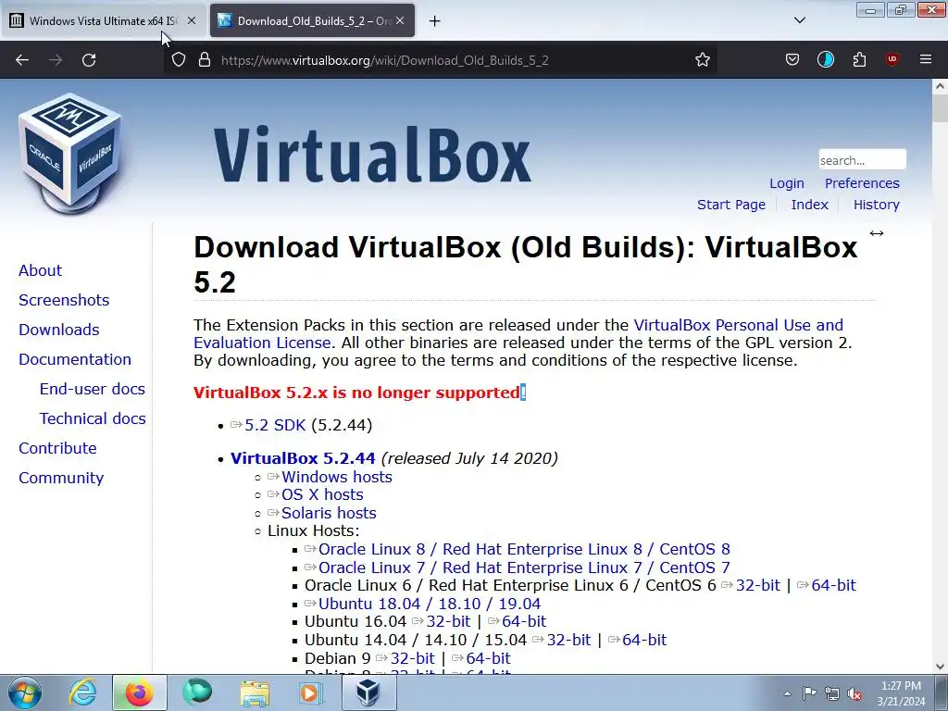Screen dimensions: 948x711
Task: Select the Download_Old_Builds_5_2 tab
Action: click(x=312, y=20)
